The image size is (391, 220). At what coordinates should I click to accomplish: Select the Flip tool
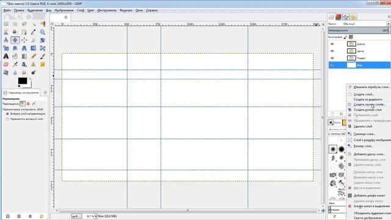(34, 48)
